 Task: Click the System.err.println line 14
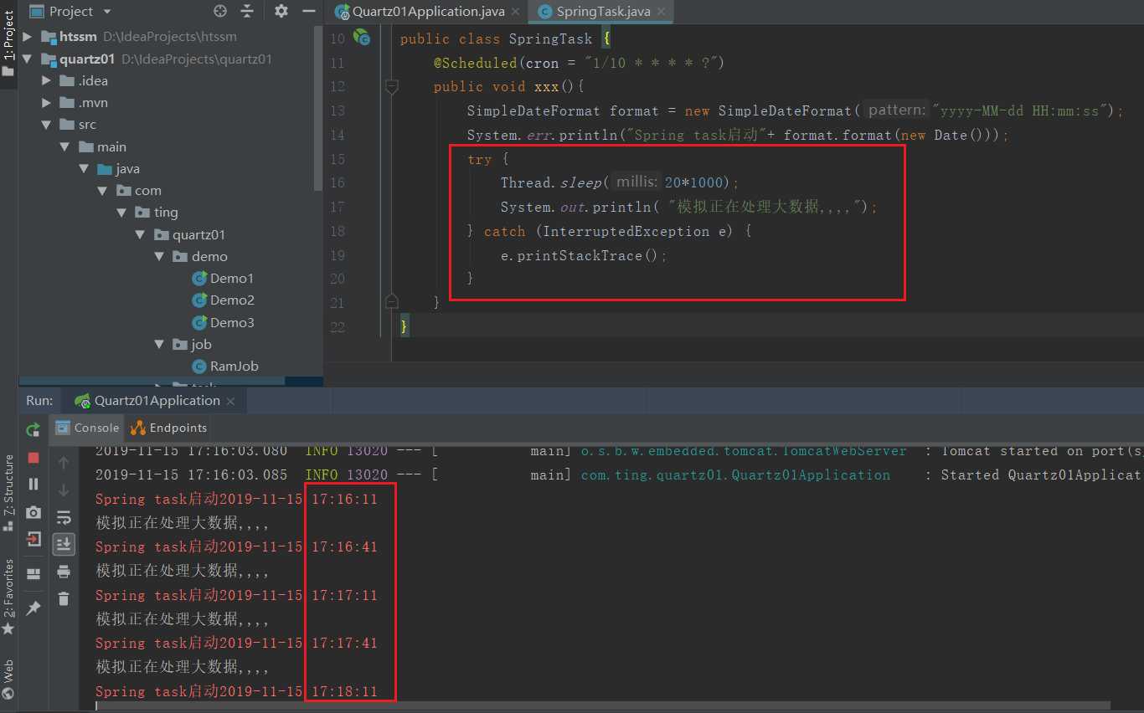pyautogui.click(x=738, y=135)
